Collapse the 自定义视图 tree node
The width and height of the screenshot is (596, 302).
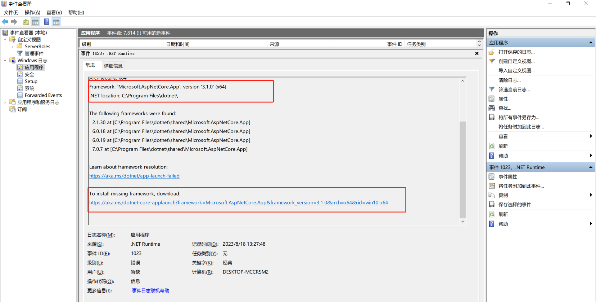pos(5,40)
